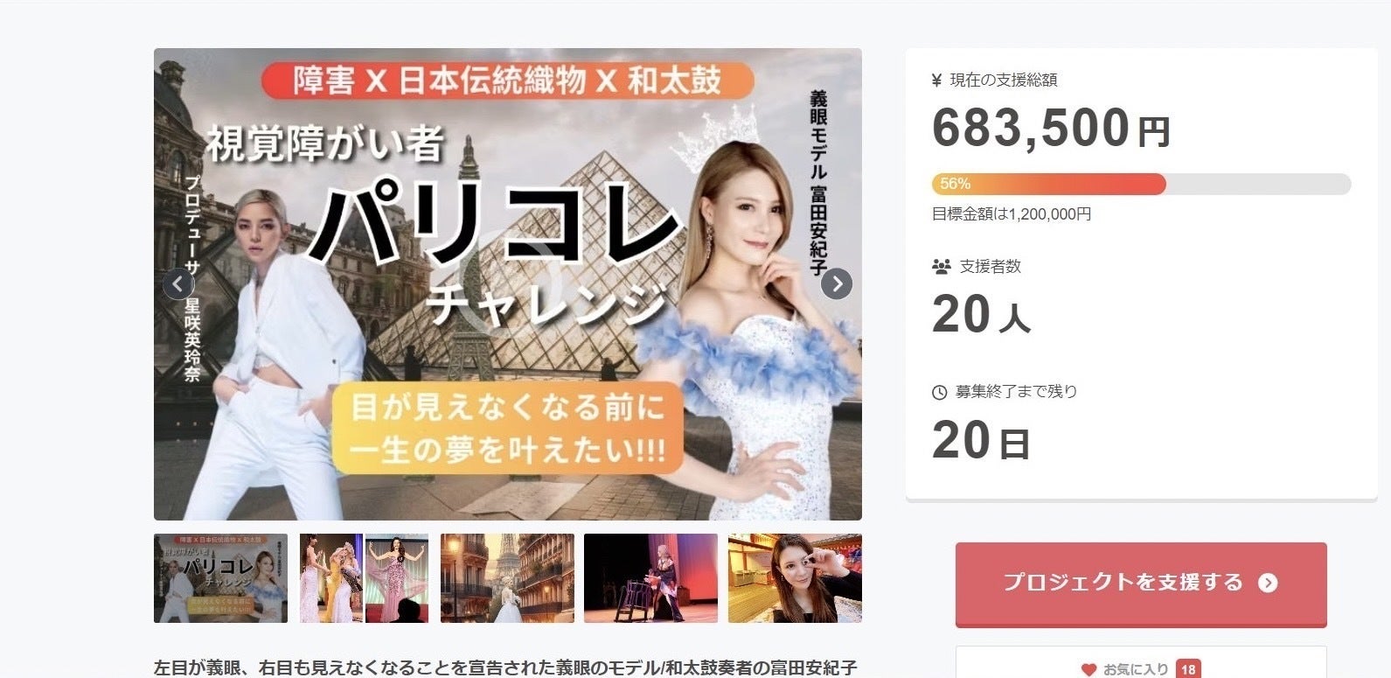Select the パリコレ banner thumbnail
This screenshot has height=678, width=1391.
click(x=220, y=578)
